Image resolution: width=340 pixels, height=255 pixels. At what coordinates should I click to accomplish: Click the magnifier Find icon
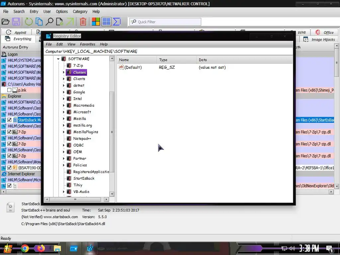coord(49,22)
